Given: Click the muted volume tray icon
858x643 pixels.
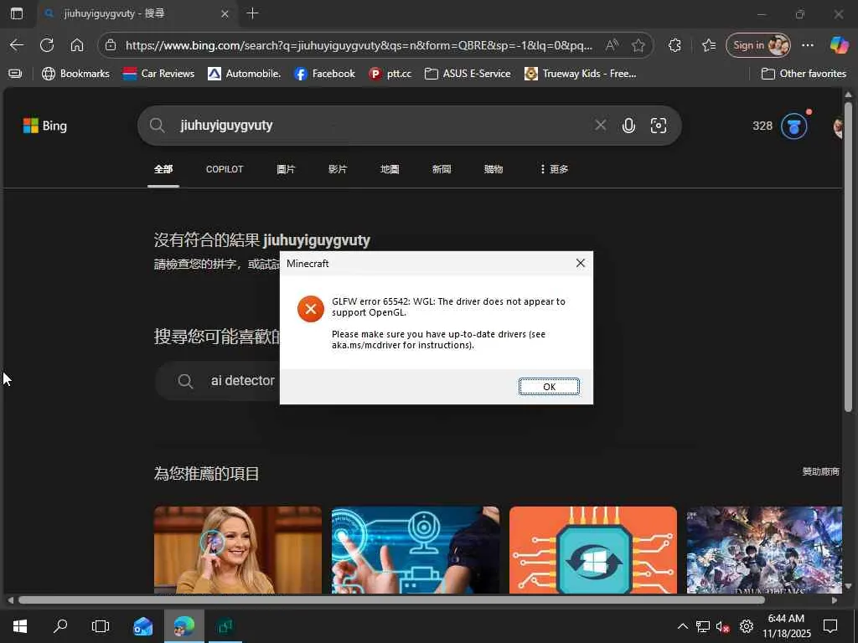Looking at the screenshot, I should (x=723, y=626).
